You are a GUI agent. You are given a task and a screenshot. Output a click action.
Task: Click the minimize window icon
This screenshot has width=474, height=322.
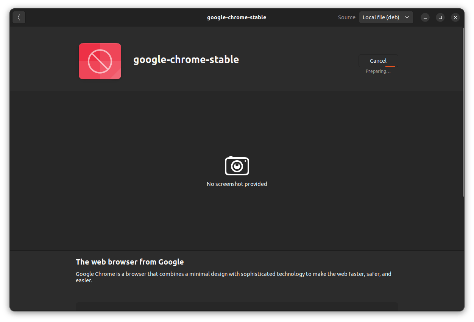[x=425, y=17]
